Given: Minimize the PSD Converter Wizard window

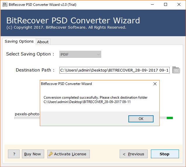Looking at the screenshot, I should (152, 4).
